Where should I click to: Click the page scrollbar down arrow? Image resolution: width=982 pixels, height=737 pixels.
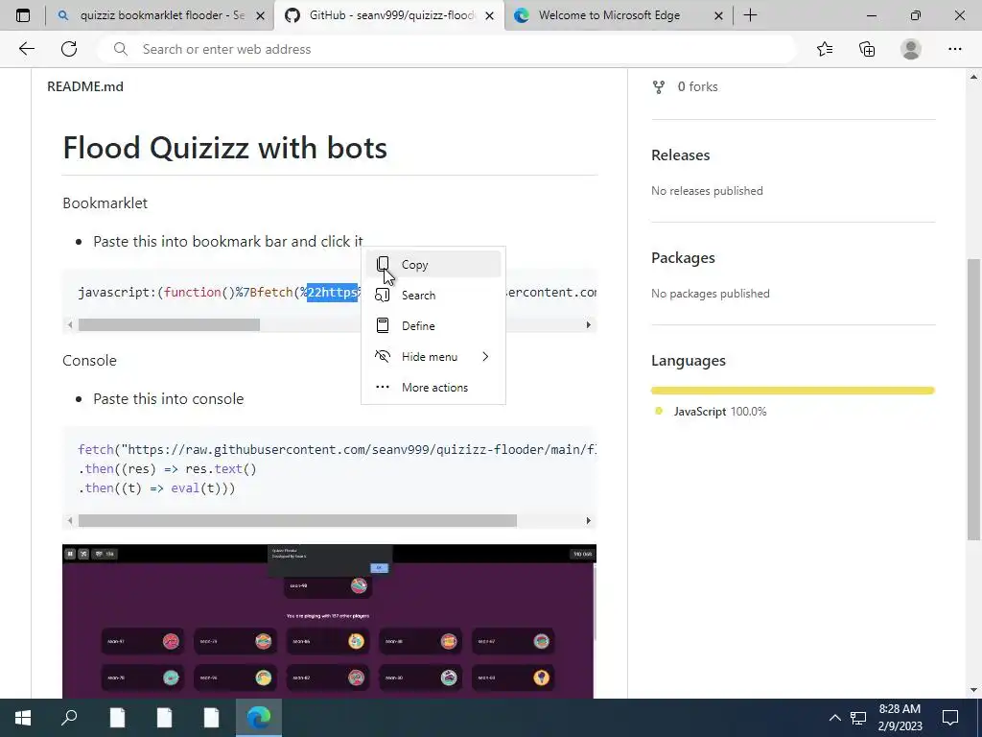click(x=973, y=690)
